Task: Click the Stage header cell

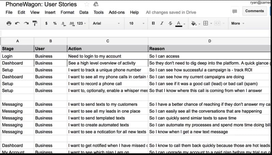Action: pos(17,49)
